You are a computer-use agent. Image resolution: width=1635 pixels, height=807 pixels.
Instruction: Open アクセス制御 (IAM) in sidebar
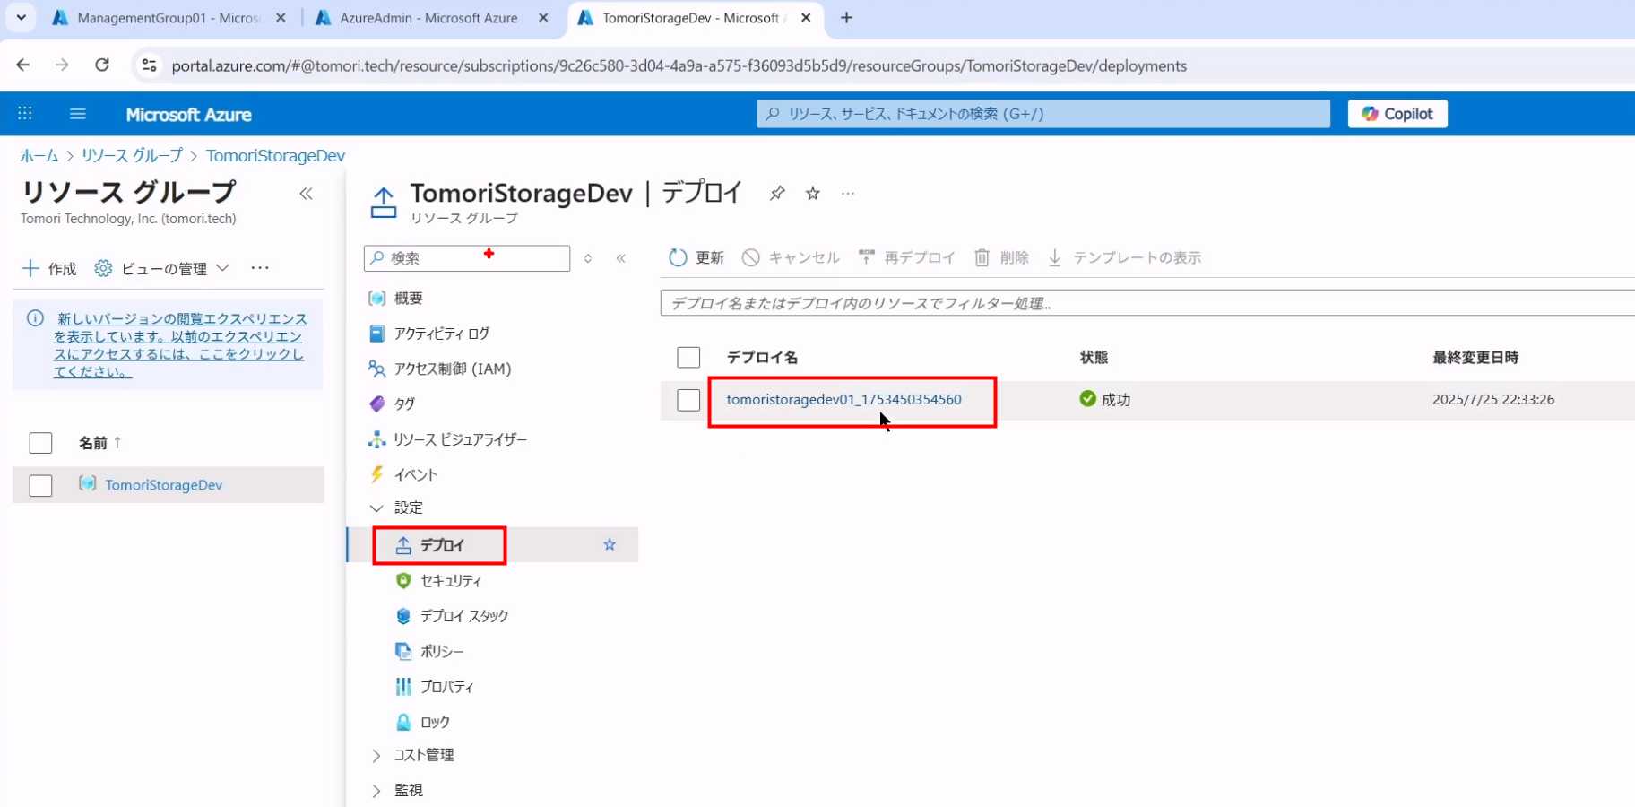[452, 369]
